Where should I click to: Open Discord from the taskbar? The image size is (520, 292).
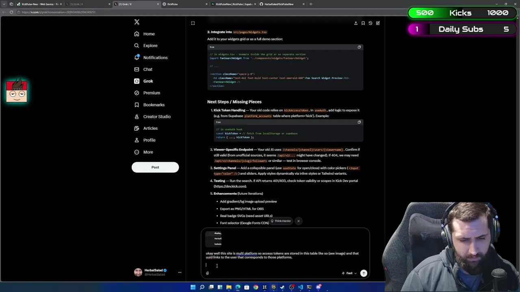[x=318, y=287]
